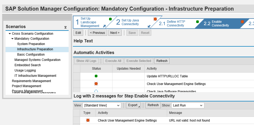The image size is (254, 125).
Task: Expand arrow icon on Set Up Landscape Management
Action: coord(105,26)
